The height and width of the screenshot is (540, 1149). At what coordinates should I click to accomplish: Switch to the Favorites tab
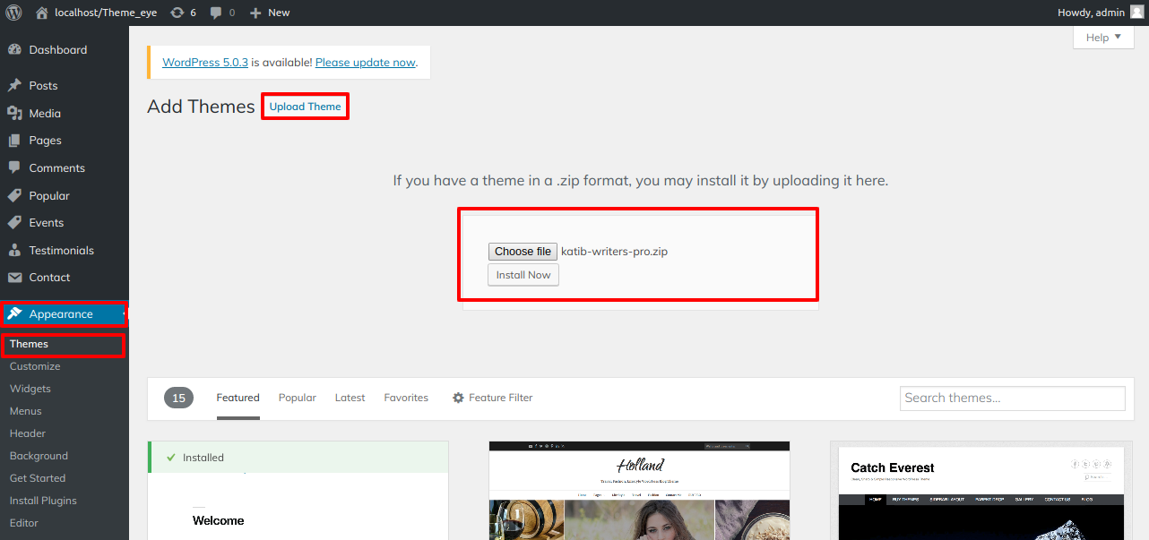click(406, 398)
